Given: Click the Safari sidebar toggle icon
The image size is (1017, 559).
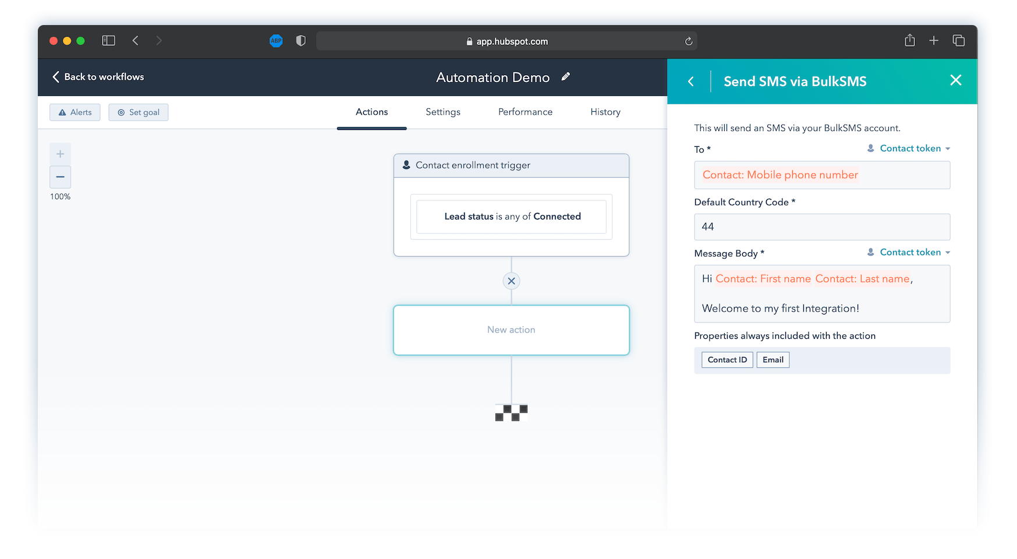Looking at the screenshot, I should point(108,41).
